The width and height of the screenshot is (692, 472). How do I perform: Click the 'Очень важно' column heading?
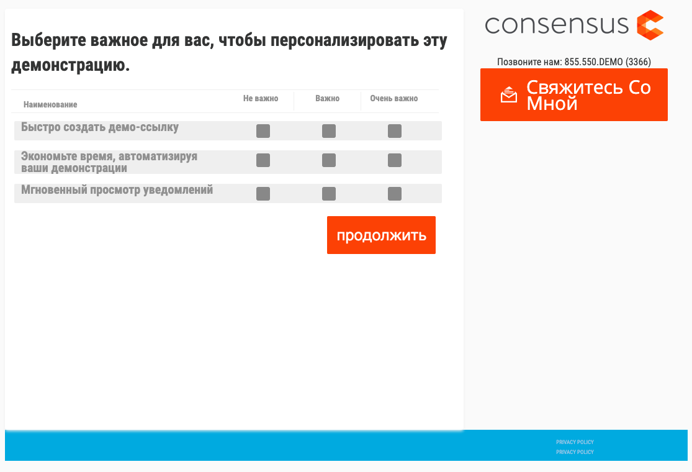393,99
